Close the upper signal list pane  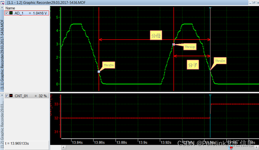(2, 7)
